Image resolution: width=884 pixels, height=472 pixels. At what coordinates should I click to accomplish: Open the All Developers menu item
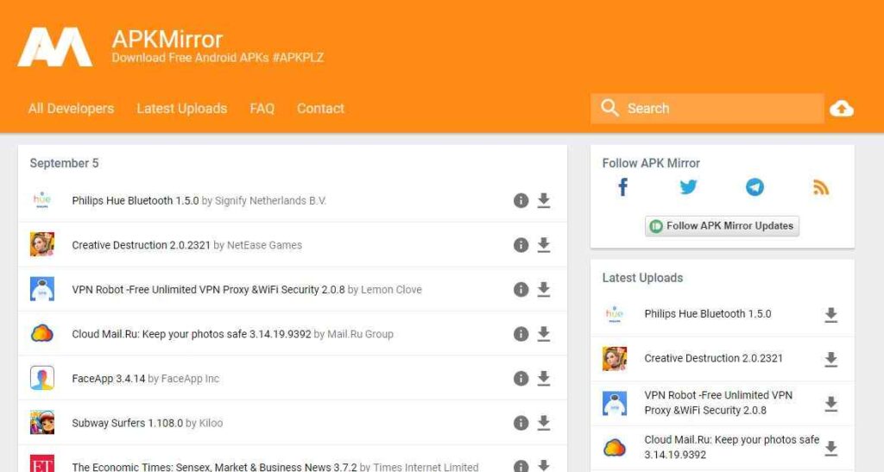point(71,108)
